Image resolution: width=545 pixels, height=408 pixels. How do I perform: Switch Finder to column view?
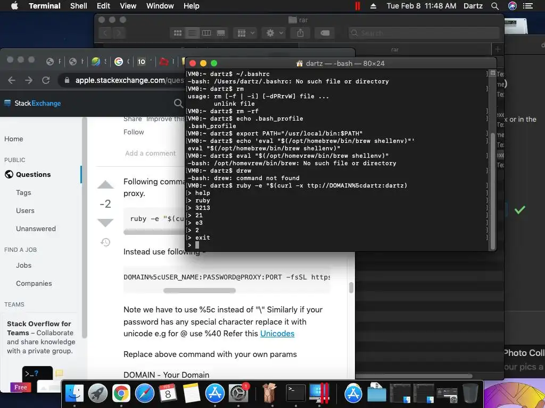click(207, 33)
